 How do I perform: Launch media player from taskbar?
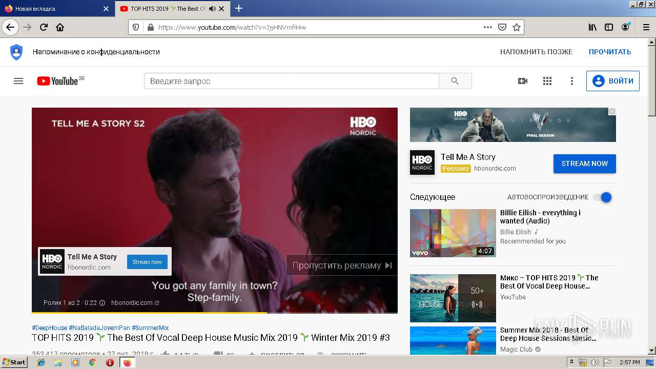[x=75, y=362]
